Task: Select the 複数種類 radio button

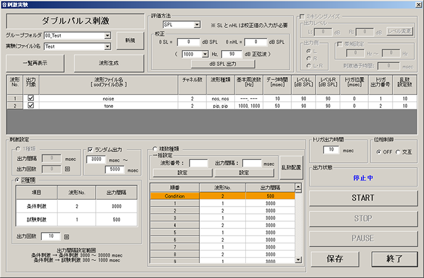Action: (155, 149)
